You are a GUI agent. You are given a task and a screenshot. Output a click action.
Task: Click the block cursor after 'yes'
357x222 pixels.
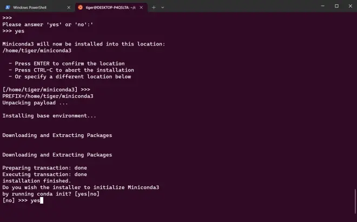pos(42,200)
